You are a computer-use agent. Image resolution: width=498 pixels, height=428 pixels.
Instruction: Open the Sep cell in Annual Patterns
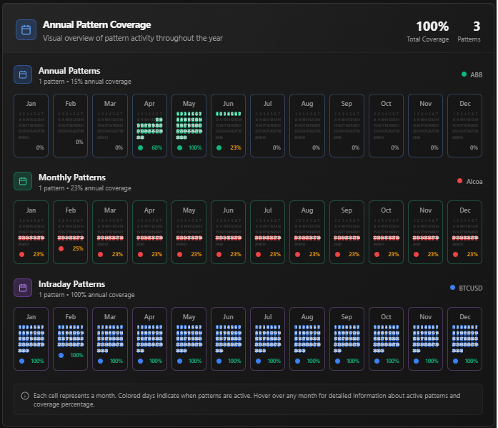[347, 125]
